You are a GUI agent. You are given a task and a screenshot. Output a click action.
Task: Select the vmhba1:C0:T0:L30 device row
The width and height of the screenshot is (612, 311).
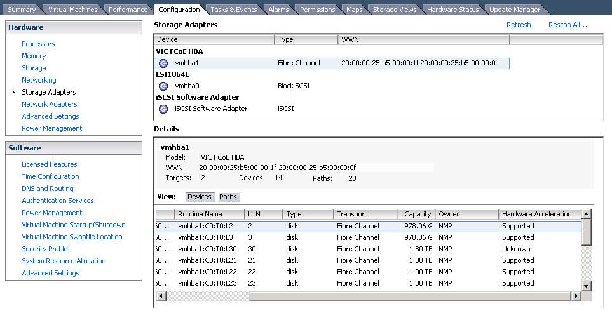point(369,249)
